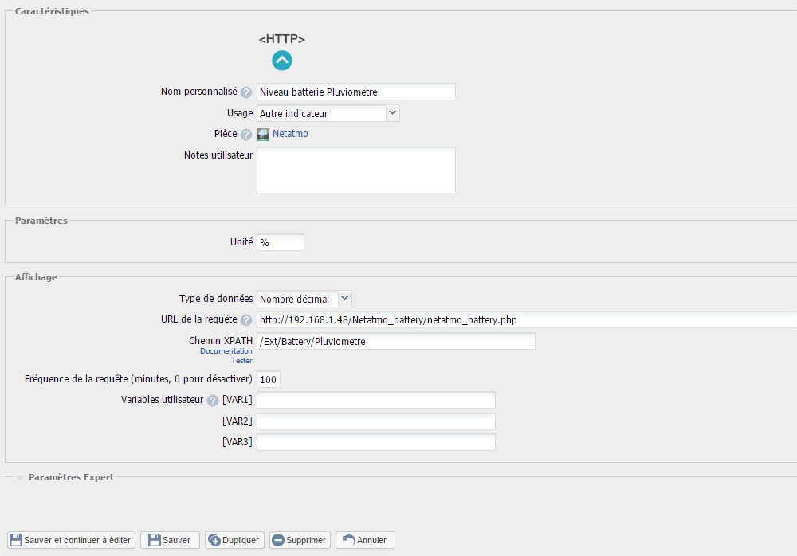
Task: Click the Netatmo room icon
Action: 263,135
